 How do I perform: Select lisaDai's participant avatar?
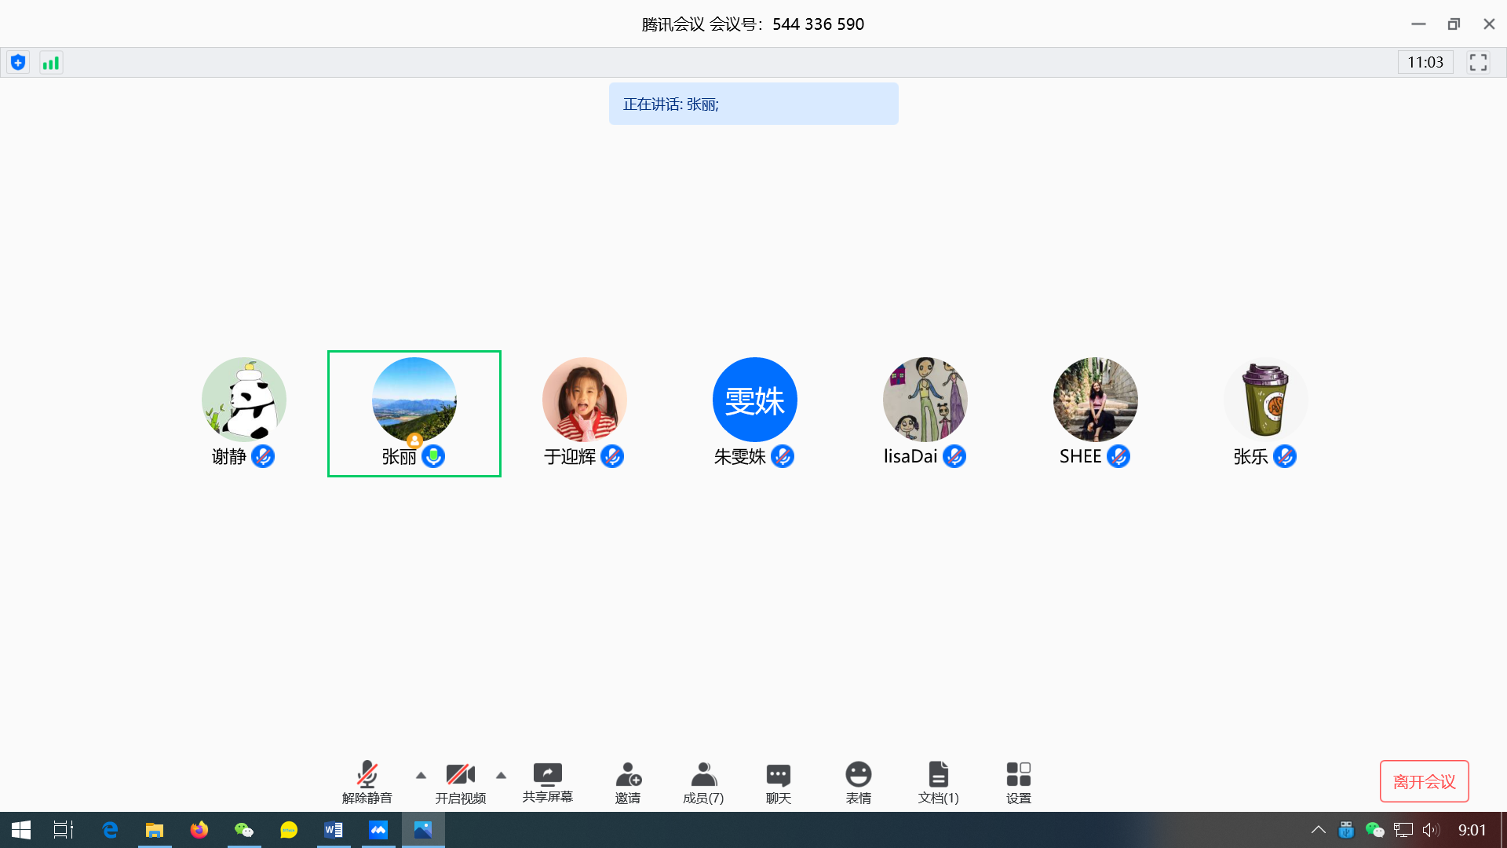(x=925, y=400)
